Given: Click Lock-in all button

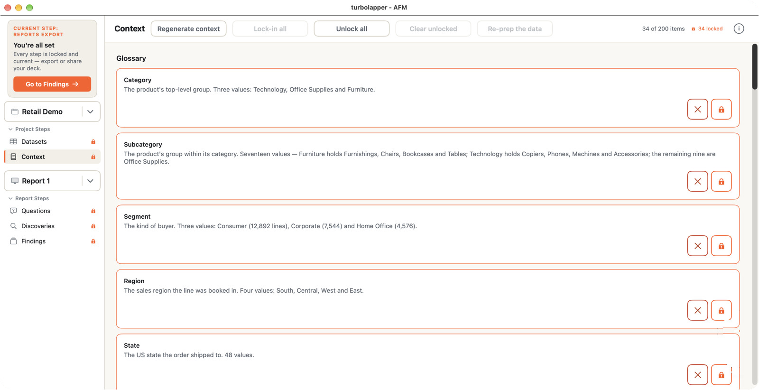Looking at the screenshot, I should [x=270, y=28].
